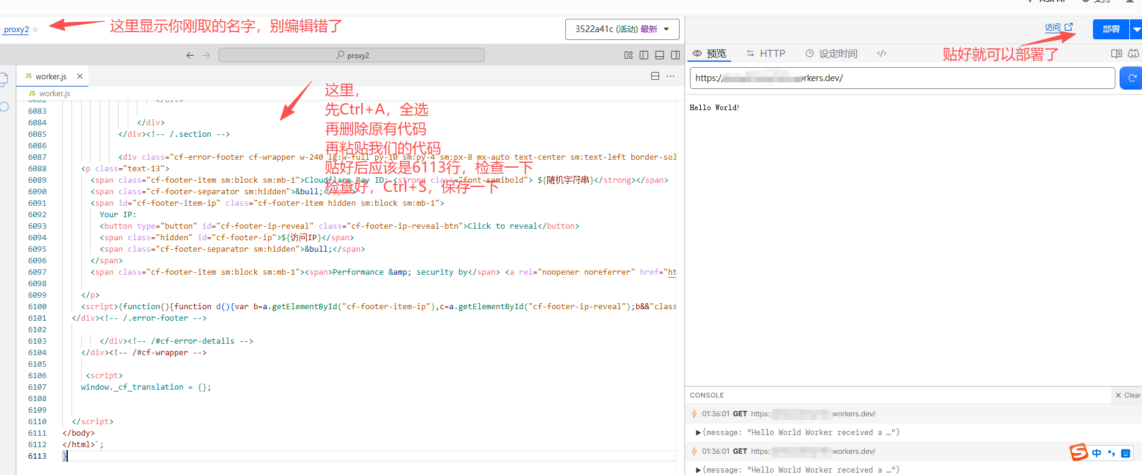The width and height of the screenshot is (1142, 475).
Task: Expand the 3522a41c version dropdown
Action: click(622, 29)
